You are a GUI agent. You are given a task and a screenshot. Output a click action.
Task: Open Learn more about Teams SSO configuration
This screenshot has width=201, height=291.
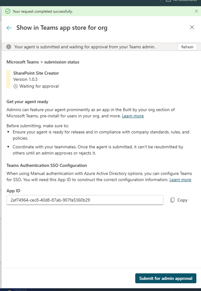click(180, 180)
